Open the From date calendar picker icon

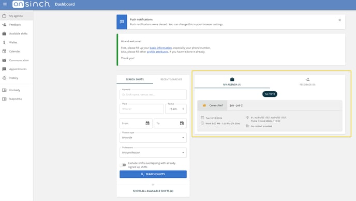(x=147, y=123)
